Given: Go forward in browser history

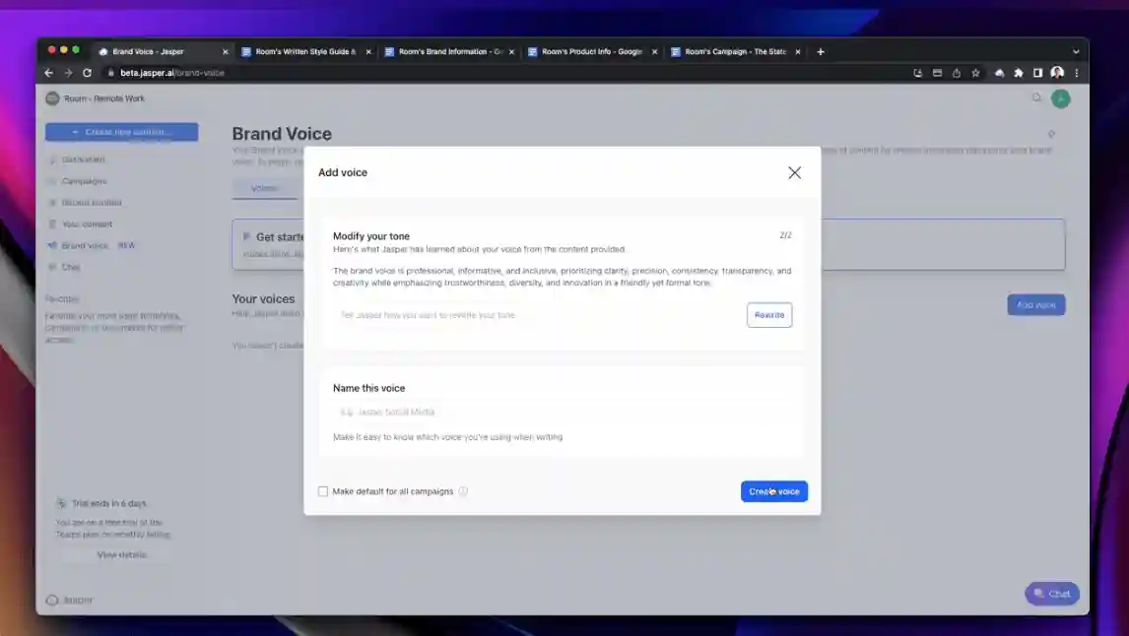Looking at the screenshot, I should tap(68, 73).
